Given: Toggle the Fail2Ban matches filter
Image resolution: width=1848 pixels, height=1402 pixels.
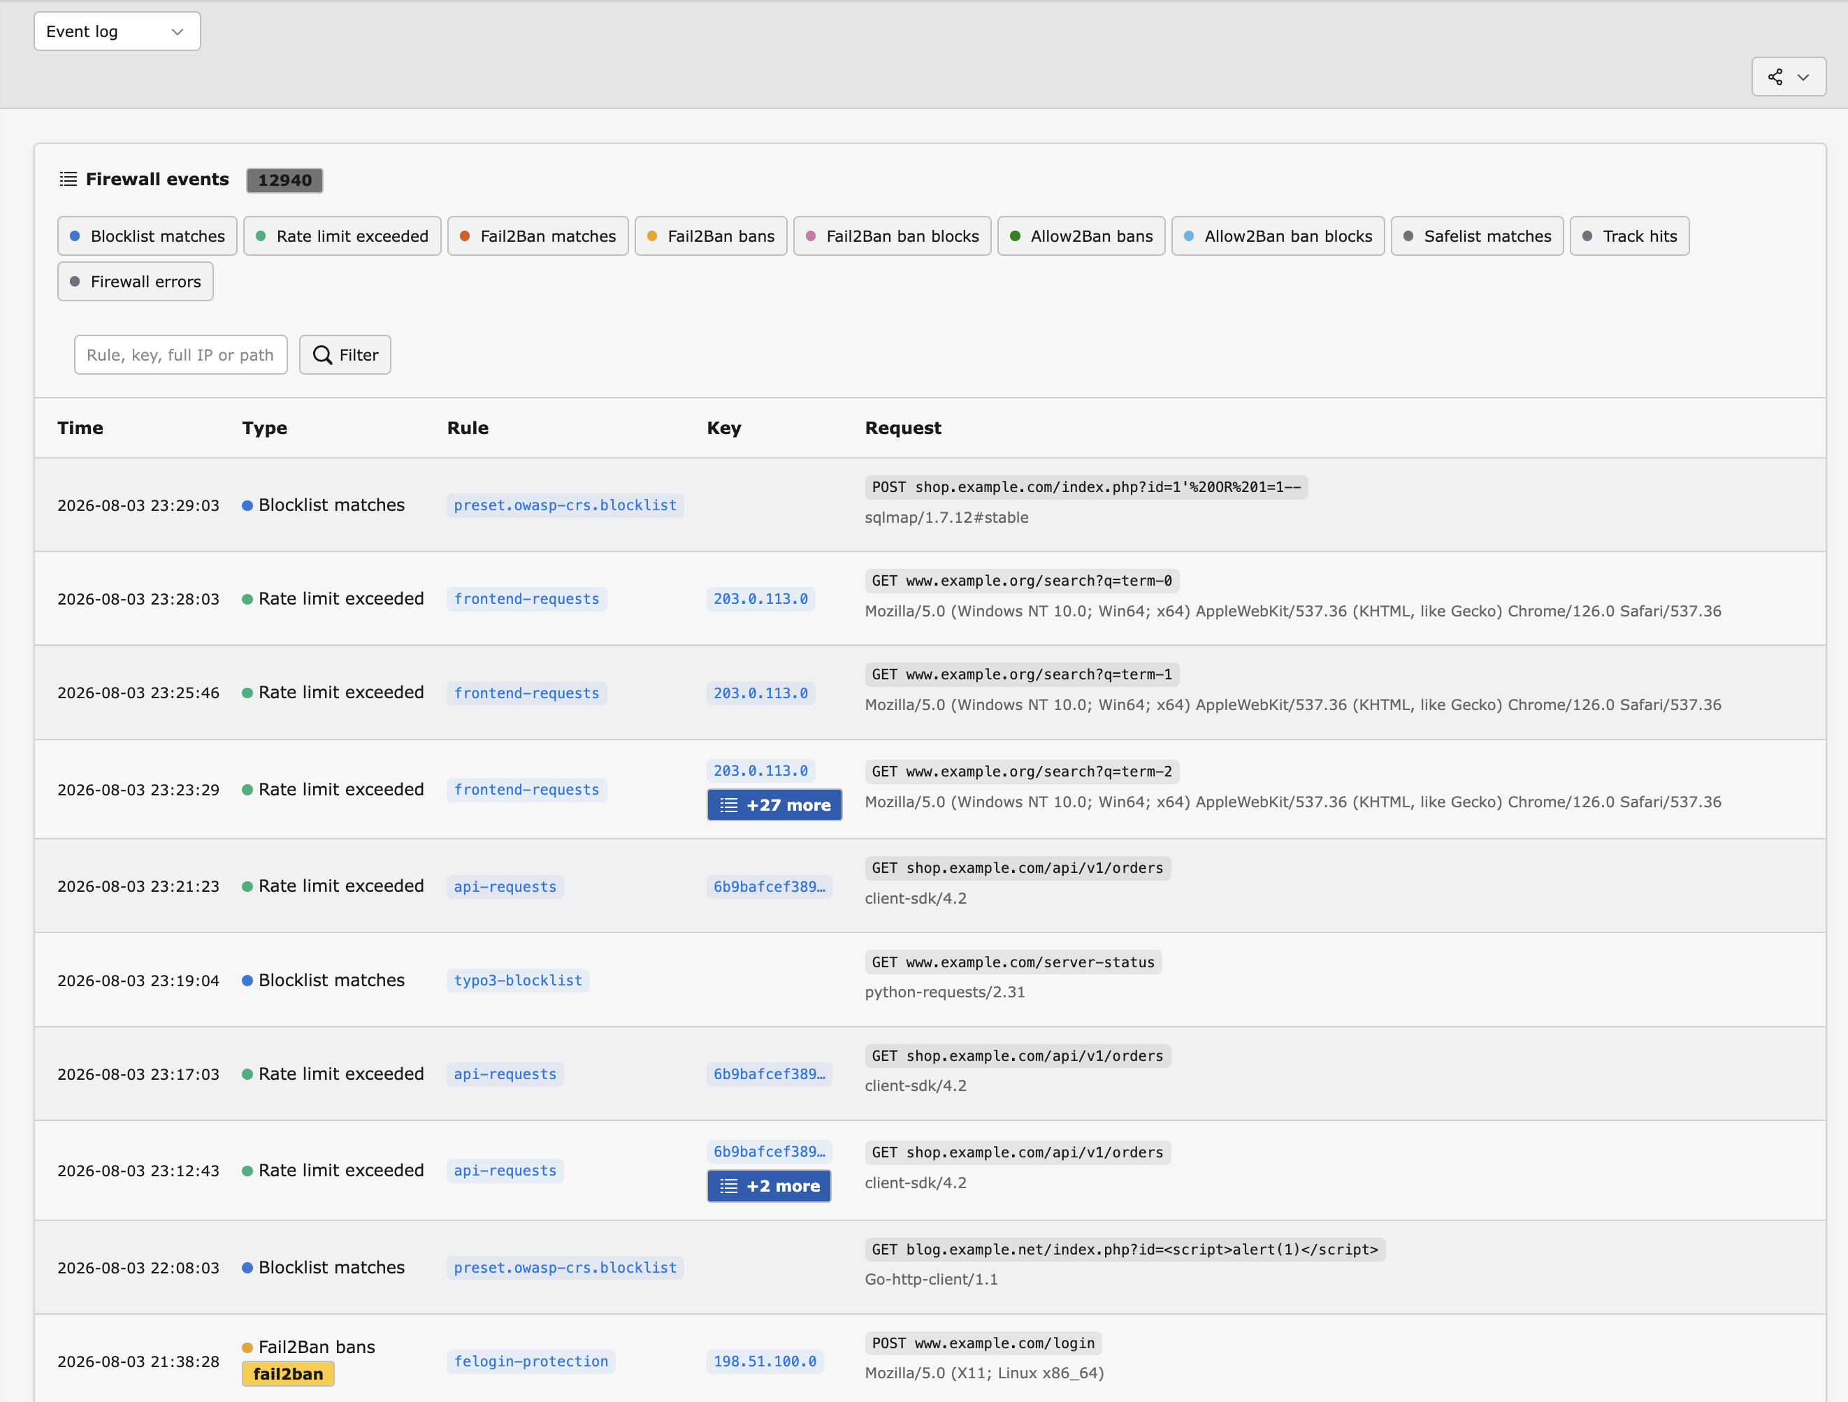Looking at the screenshot, I should click(538, 236).
